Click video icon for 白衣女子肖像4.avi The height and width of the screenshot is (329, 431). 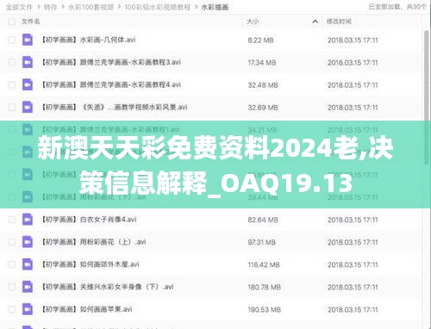pos(28,220)
